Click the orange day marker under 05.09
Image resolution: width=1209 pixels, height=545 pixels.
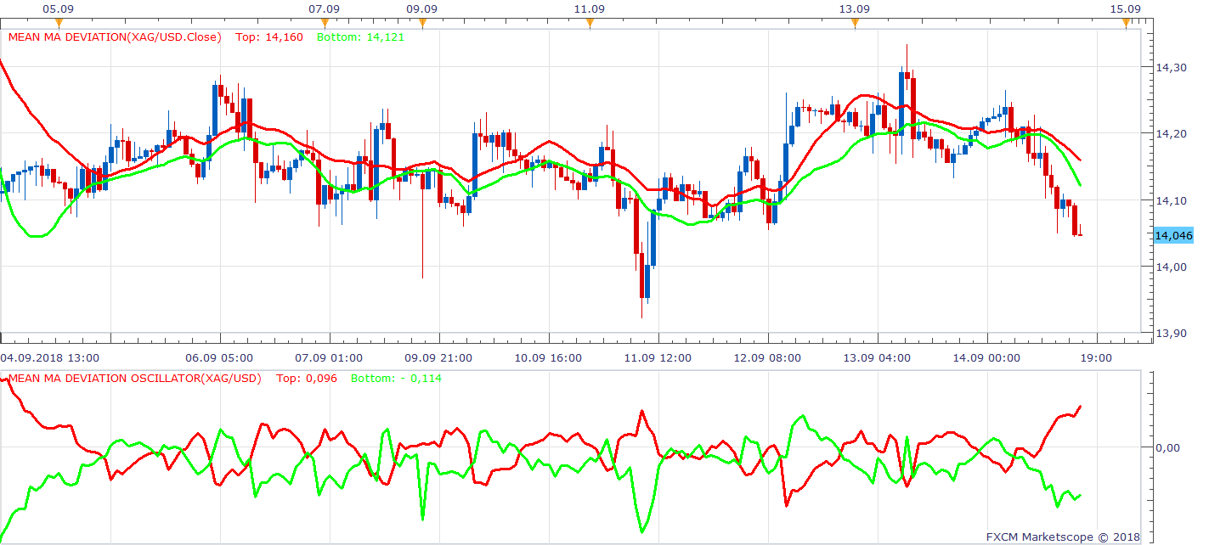tap(58, 23)
